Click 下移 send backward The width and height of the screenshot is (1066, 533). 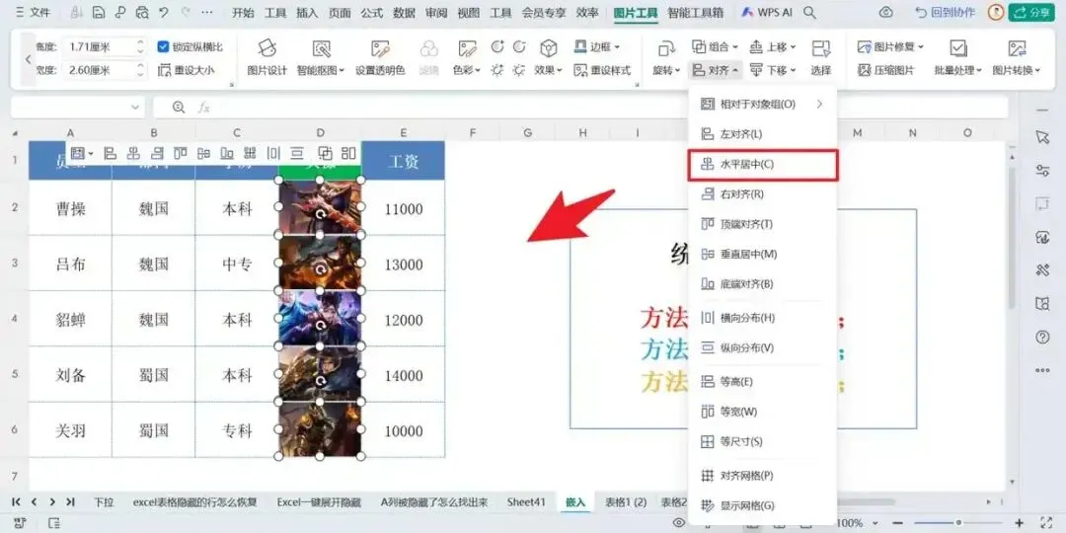pyautogui.click(x=773, y=70)
